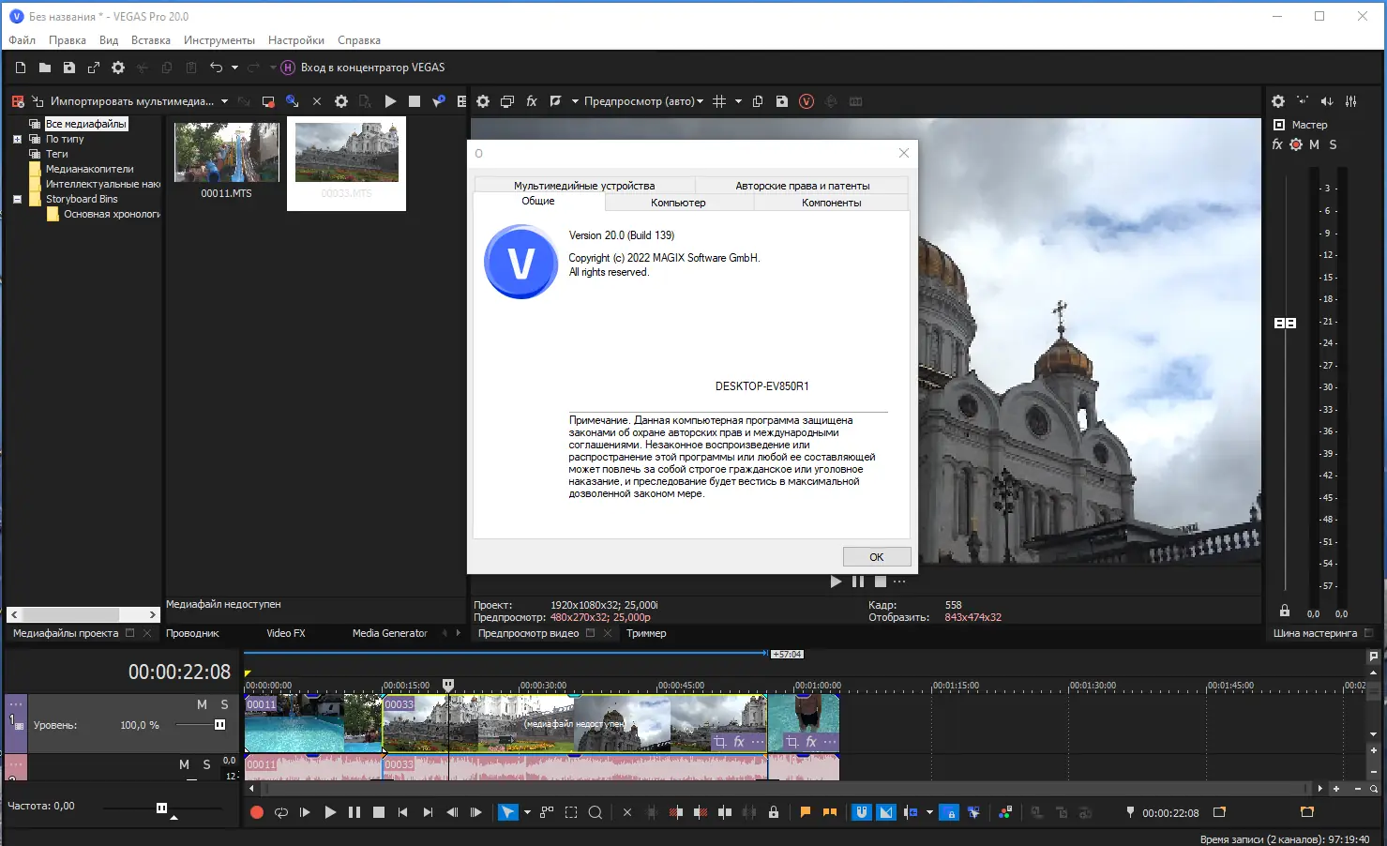Click the split-screen view icon in the preview toolbar
1387x846 pixels.
point(555,101)
